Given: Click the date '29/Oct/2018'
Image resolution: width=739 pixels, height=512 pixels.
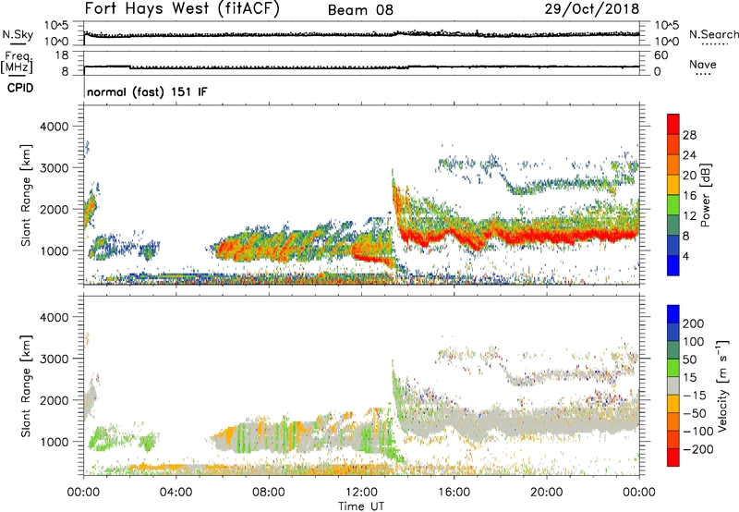Looking at the screenshot, I should pyautogui.click(x=592, y=9).
